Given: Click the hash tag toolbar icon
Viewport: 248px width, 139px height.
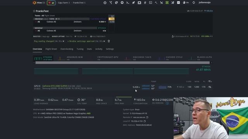Looking at the screenshot, I should [145, 3].
